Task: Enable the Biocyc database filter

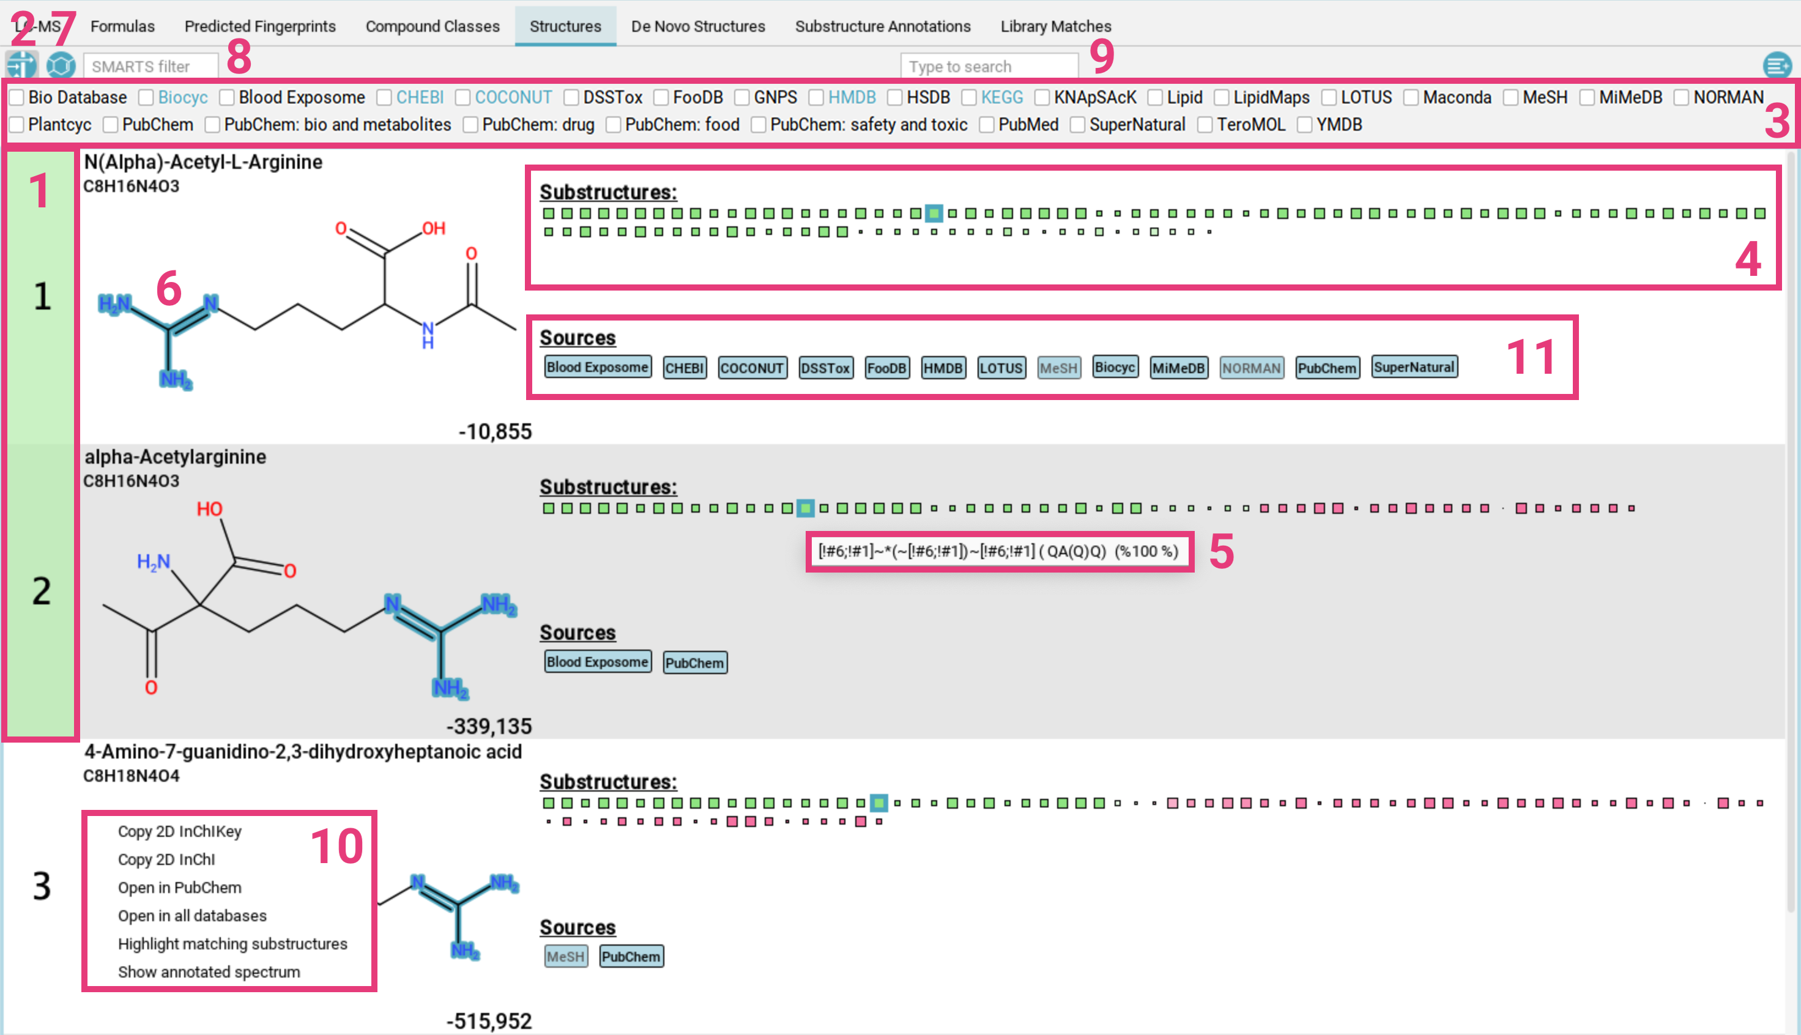Action: click(146, 97)
